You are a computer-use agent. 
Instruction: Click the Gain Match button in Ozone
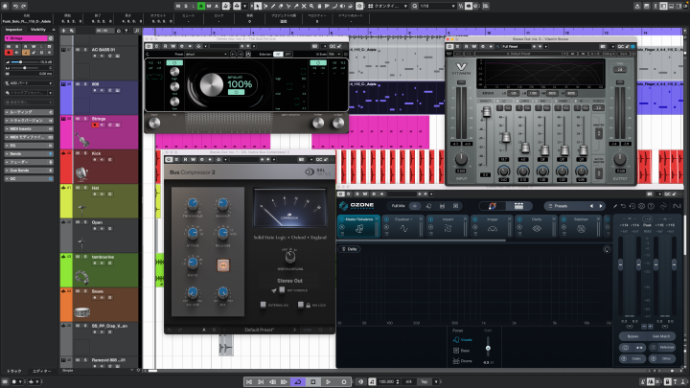(x=661, y=336)
